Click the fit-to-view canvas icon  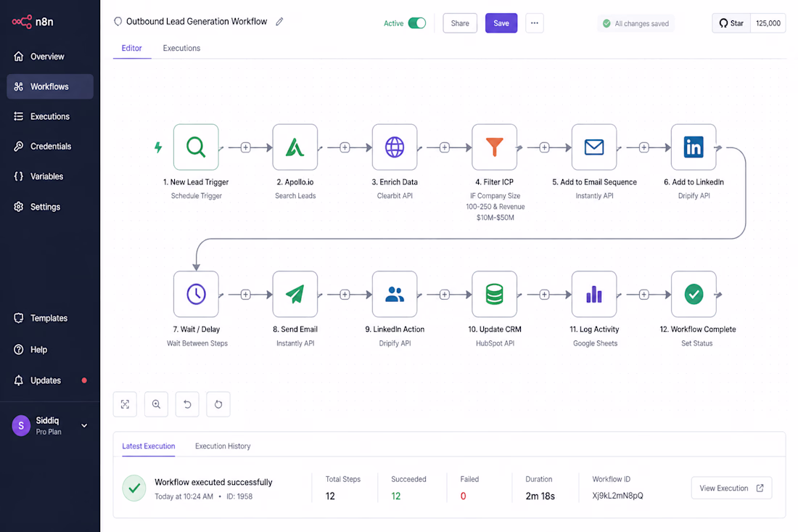[126, 404]
